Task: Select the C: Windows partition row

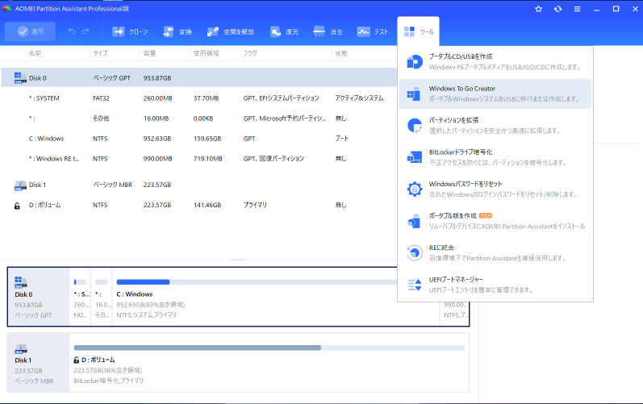Action: (x=199, y=139)
